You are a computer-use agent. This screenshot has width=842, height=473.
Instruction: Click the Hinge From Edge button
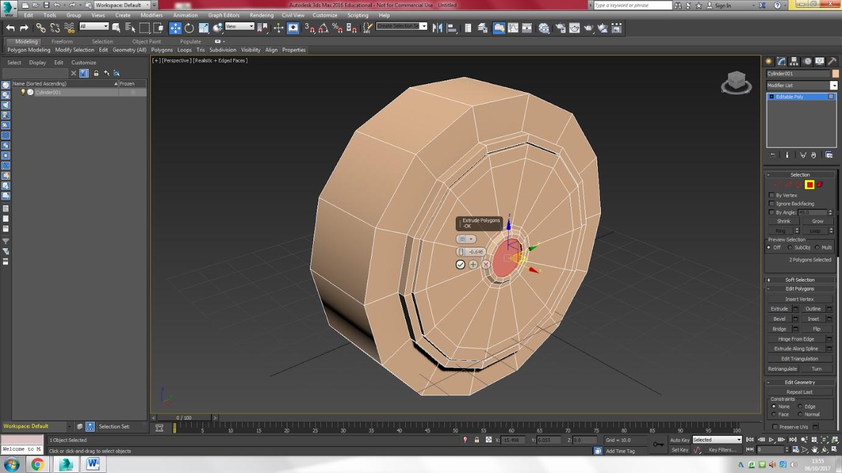[x=796, y=339]
